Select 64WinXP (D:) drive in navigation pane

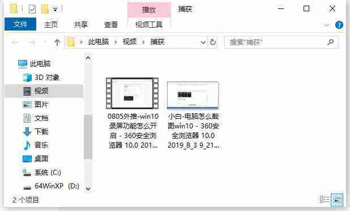pyautogui.click(x=51, y=186)
